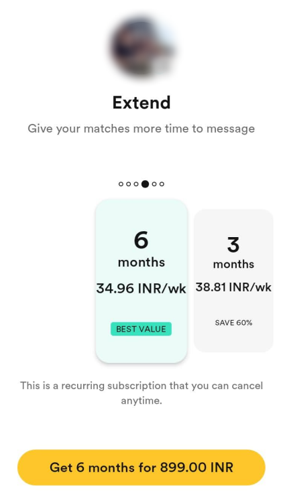Tap the large number 6 on plan
281x501 pixels.
(x=141, y=240)
